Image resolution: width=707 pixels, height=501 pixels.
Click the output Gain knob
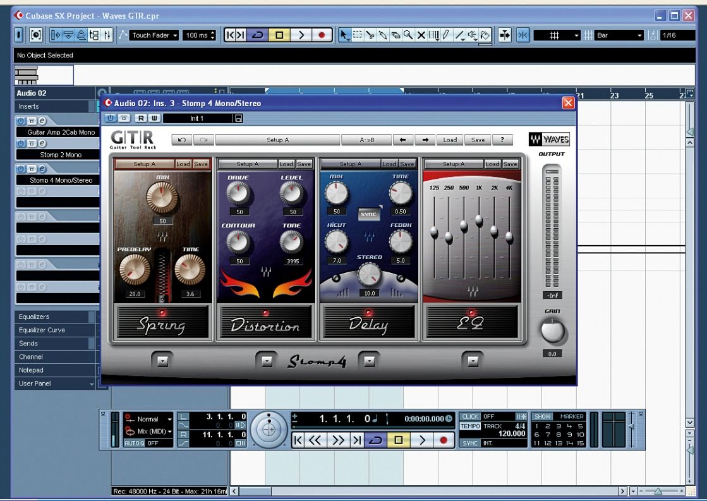tap(552, 330)
